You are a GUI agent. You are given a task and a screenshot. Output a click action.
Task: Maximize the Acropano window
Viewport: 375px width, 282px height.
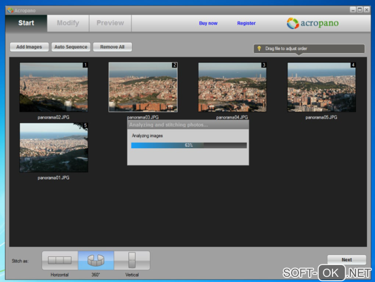[360, 10]
